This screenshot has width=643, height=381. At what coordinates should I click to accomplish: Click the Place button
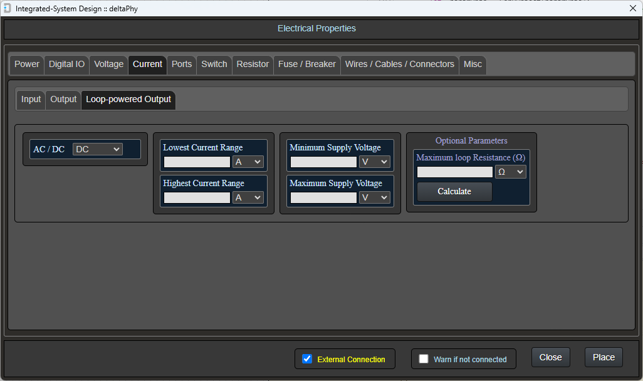[x=604, y=357]
